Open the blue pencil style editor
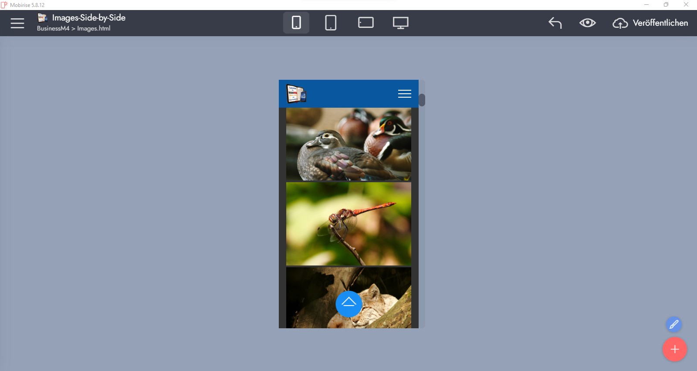 674,324
